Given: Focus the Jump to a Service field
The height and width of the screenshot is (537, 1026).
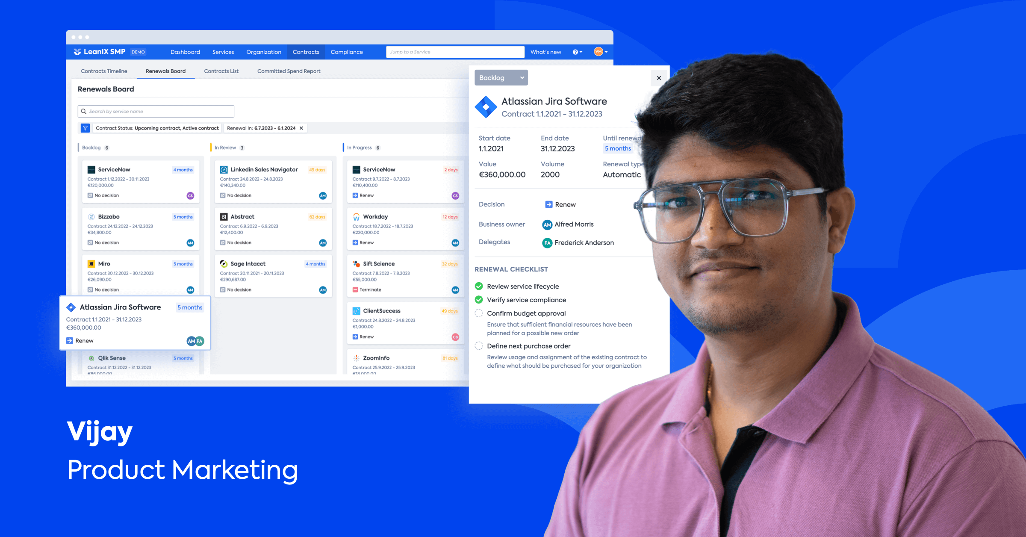Looking at the screenshot, I should tap(455, 52).
